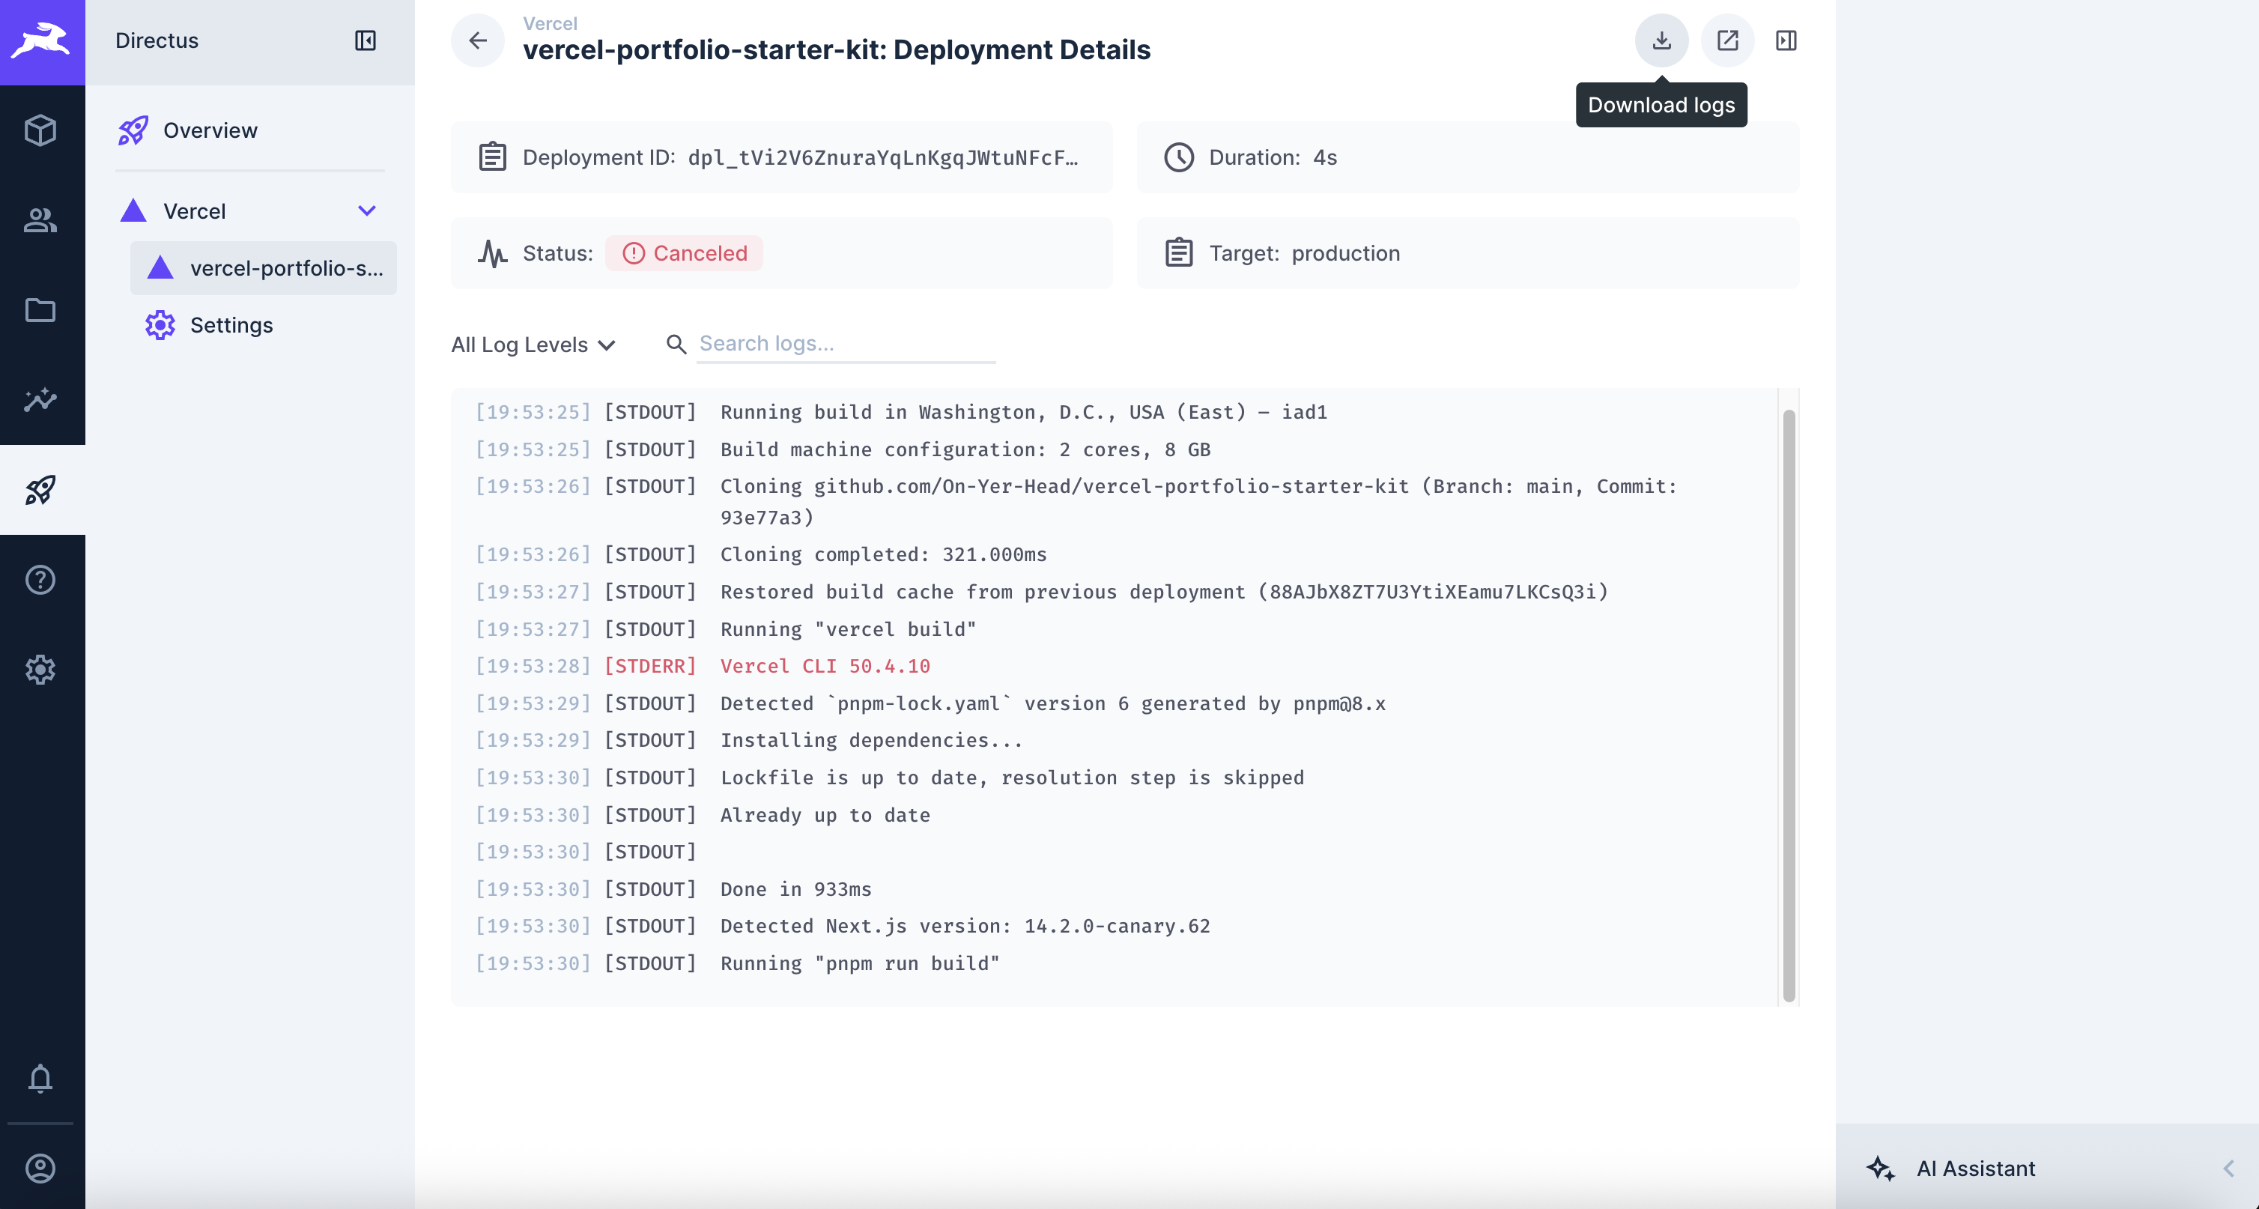
Task: Click the back arrow to deployments list
Action: (x=478, y=40)
